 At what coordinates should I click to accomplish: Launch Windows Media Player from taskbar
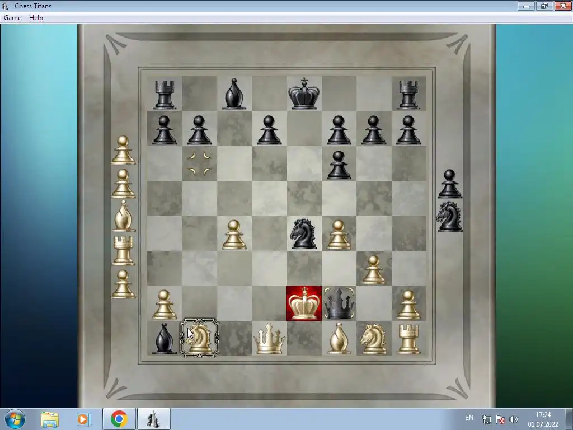83,419
